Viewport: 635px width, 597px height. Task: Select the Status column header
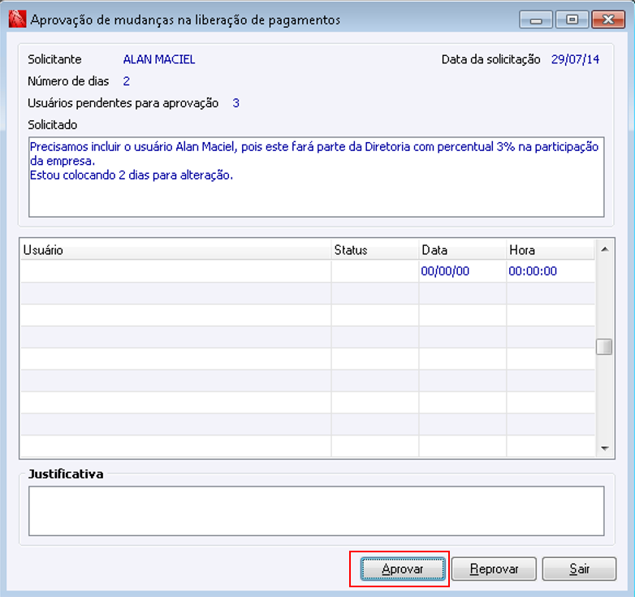click(375, 250)
